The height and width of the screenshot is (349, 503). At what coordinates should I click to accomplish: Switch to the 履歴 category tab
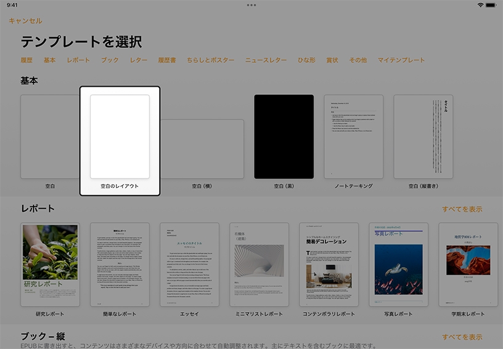tap(27, 60)
